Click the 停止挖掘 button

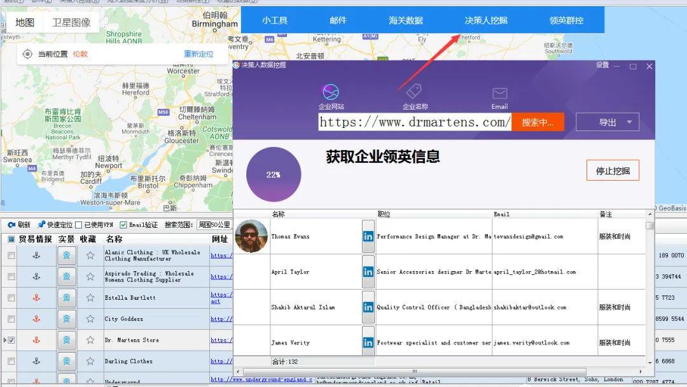(x=613, y=171)
